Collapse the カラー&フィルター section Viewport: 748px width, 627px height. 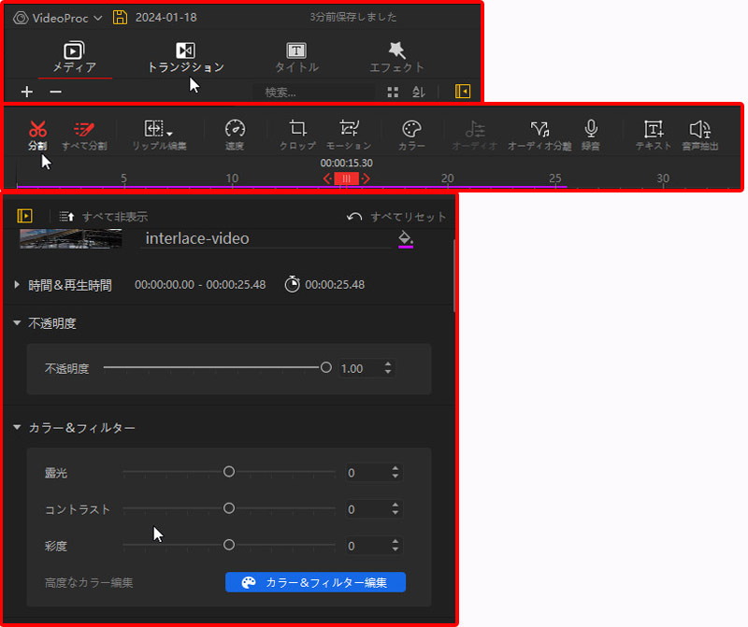[x=18, y=428]
